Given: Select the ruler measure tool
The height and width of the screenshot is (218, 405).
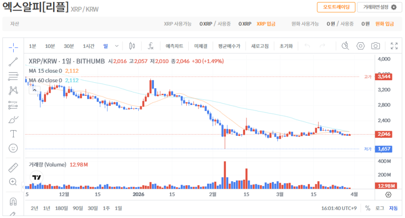Looking at the screenshot, I should coord(13,168).
